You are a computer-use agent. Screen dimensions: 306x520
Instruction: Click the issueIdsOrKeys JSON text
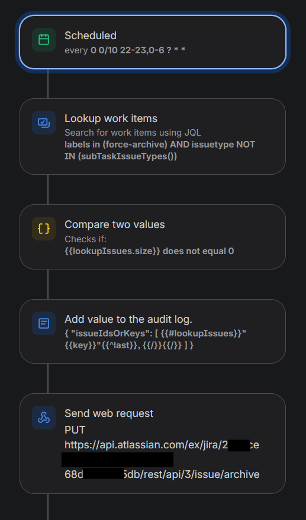tap(155, 339)
